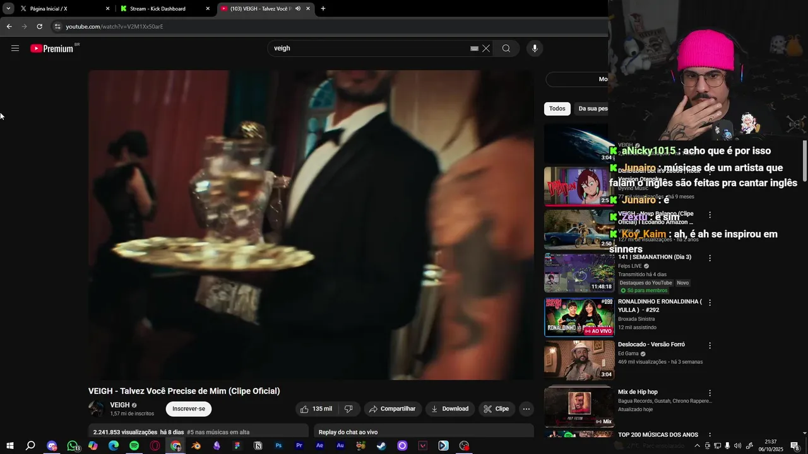Open Premiere Pro from the taskbar
Screen dimensions: 808x454
[x=299, y=446]
